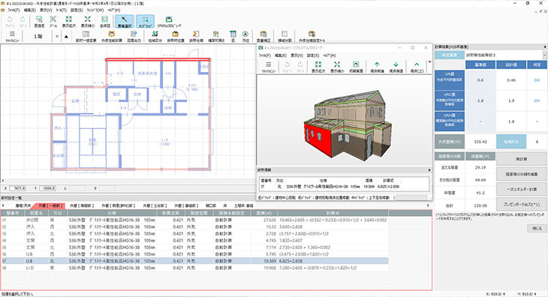
Task: Click 初期画面 icon in 3D viewer toolbar
Action: coord(356,67)
